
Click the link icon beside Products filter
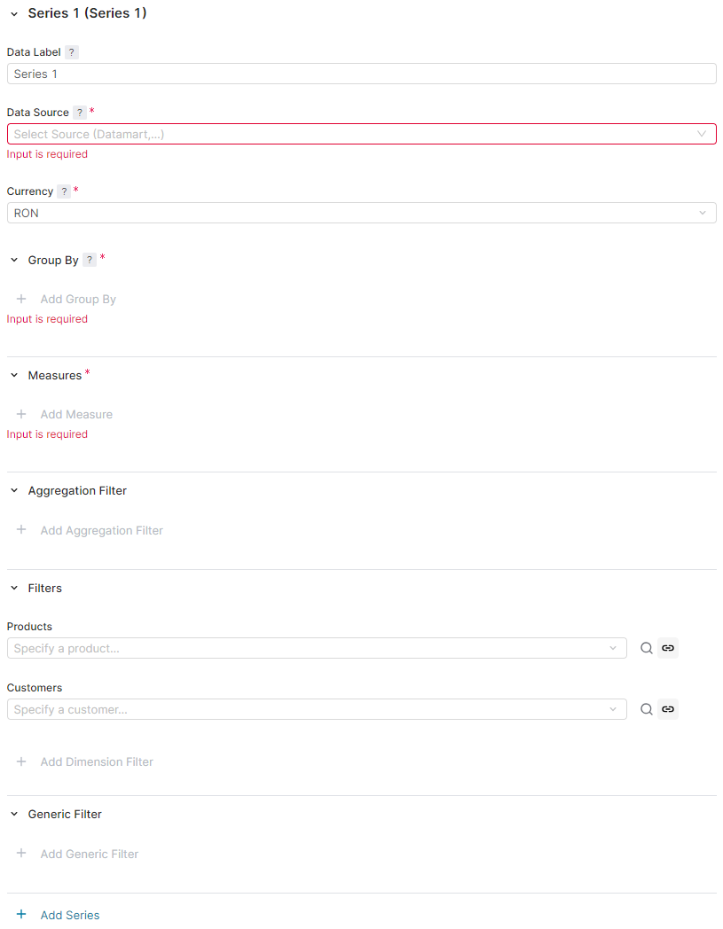point(668,648)
